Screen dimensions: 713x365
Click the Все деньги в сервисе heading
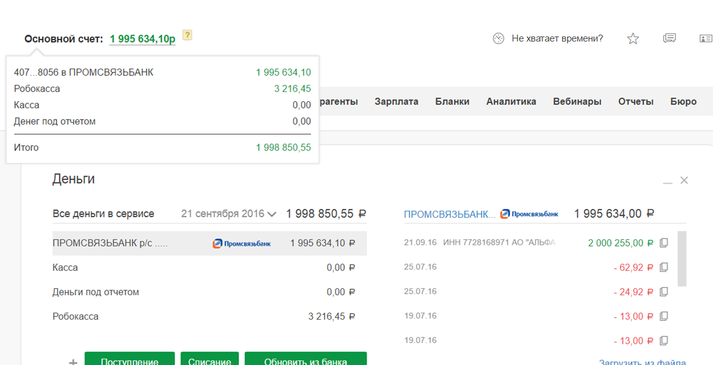[x=103, y=213]
